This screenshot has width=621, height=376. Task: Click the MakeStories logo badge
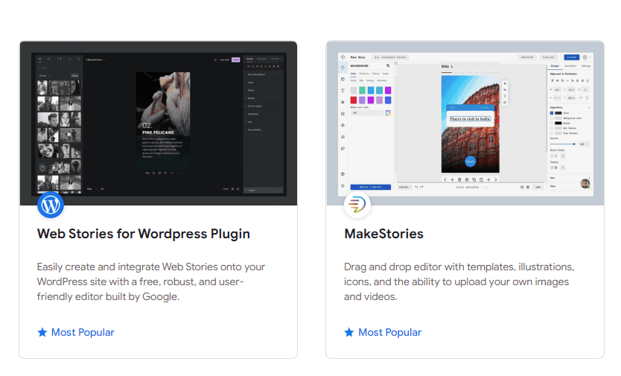(x=357, y=205)
